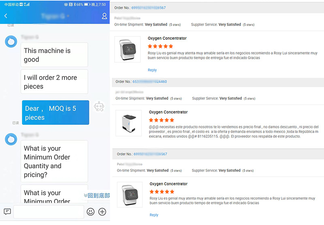
Task: View the white concentrator thumbnail in second review
Action: 129,123
